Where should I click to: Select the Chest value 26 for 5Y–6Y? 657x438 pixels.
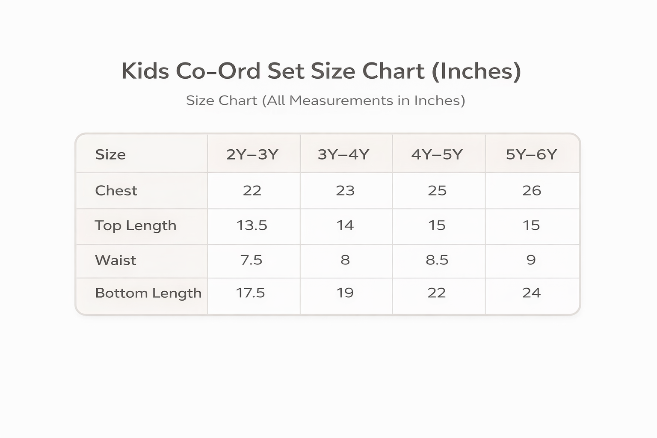tap(532, 190)
